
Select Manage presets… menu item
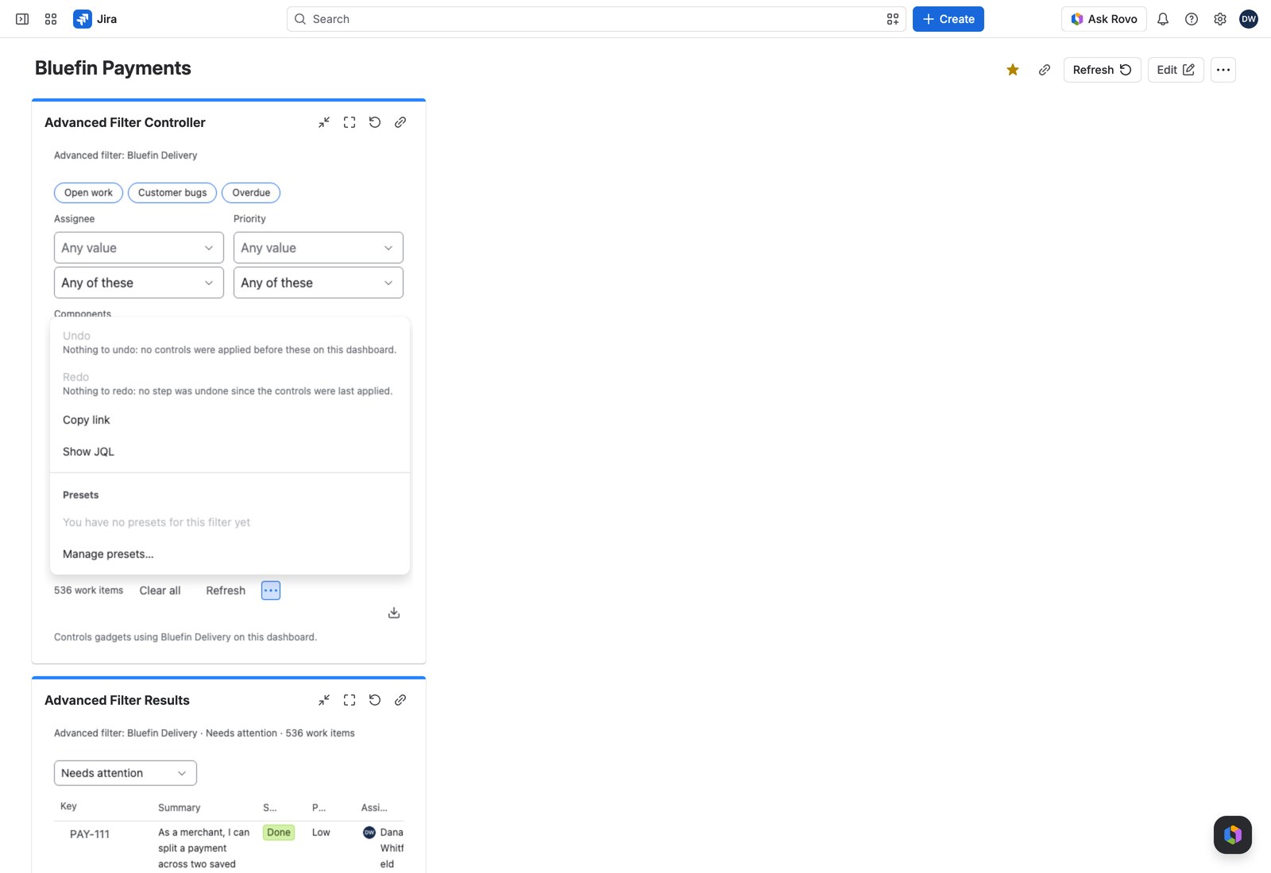point(230,554)
